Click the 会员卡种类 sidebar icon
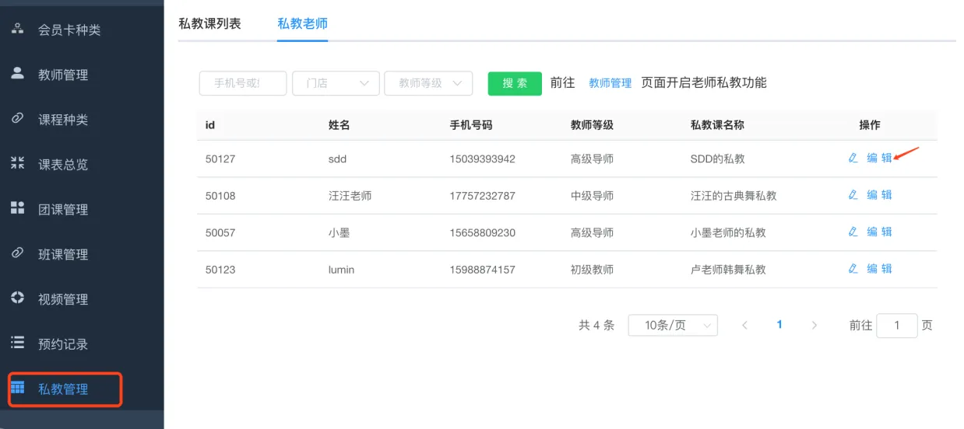 17,29
